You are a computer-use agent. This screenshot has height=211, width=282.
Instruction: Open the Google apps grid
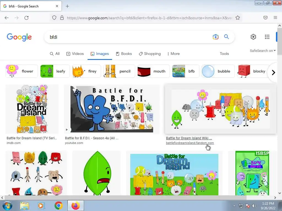click(267, 37)
